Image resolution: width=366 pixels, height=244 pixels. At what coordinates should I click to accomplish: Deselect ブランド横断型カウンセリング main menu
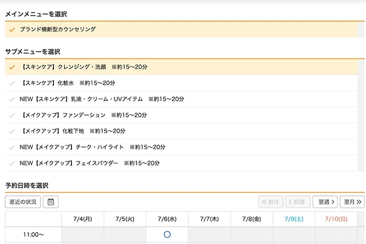[x=181, y=30]
